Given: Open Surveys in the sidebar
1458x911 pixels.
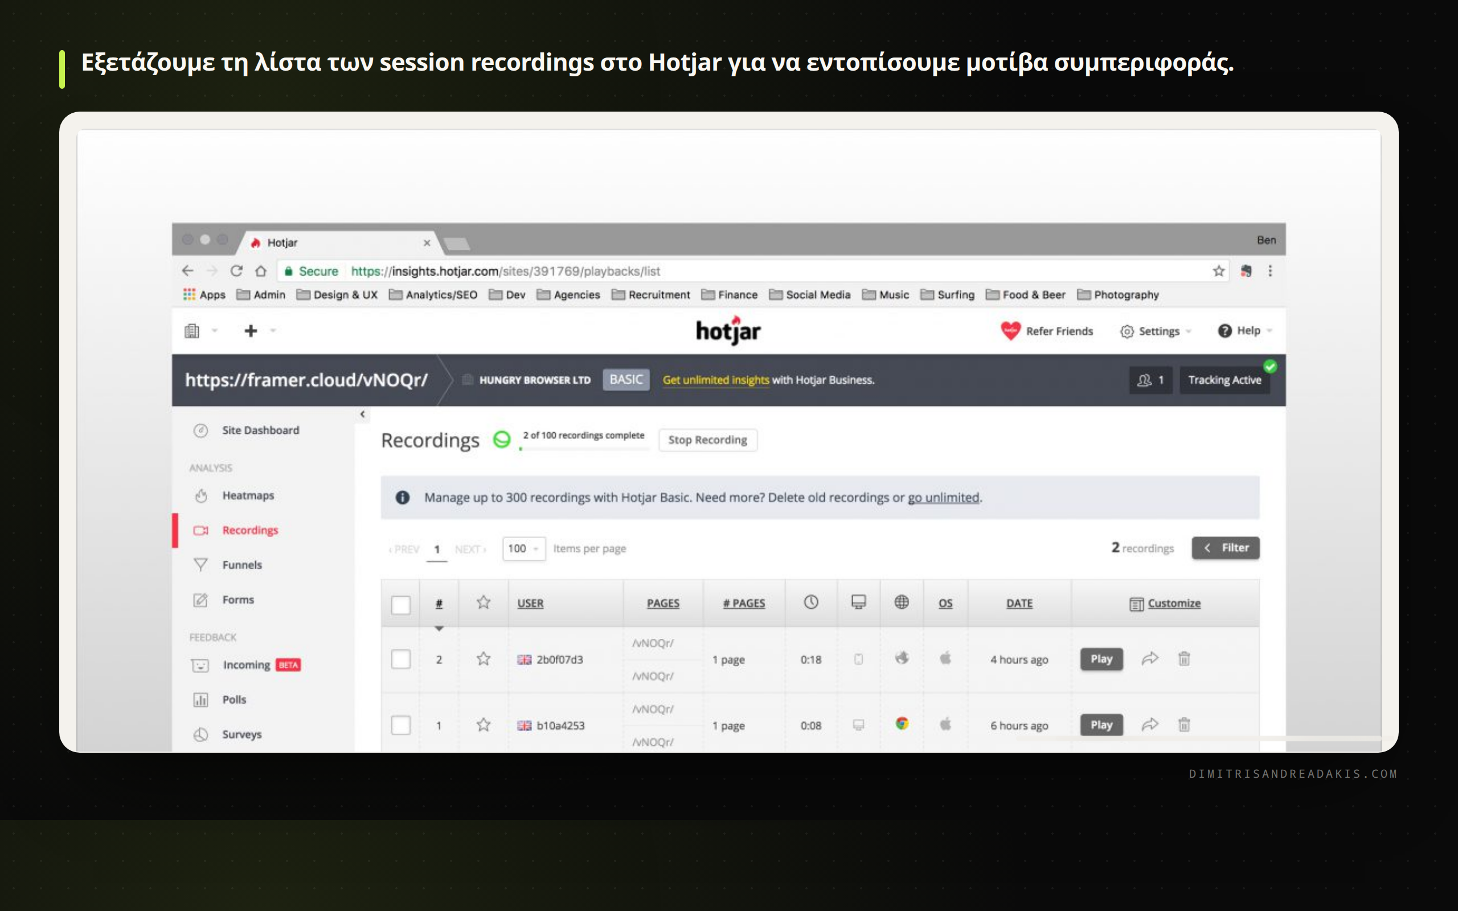Looking at the screenshot, I should tap(241, 734).
